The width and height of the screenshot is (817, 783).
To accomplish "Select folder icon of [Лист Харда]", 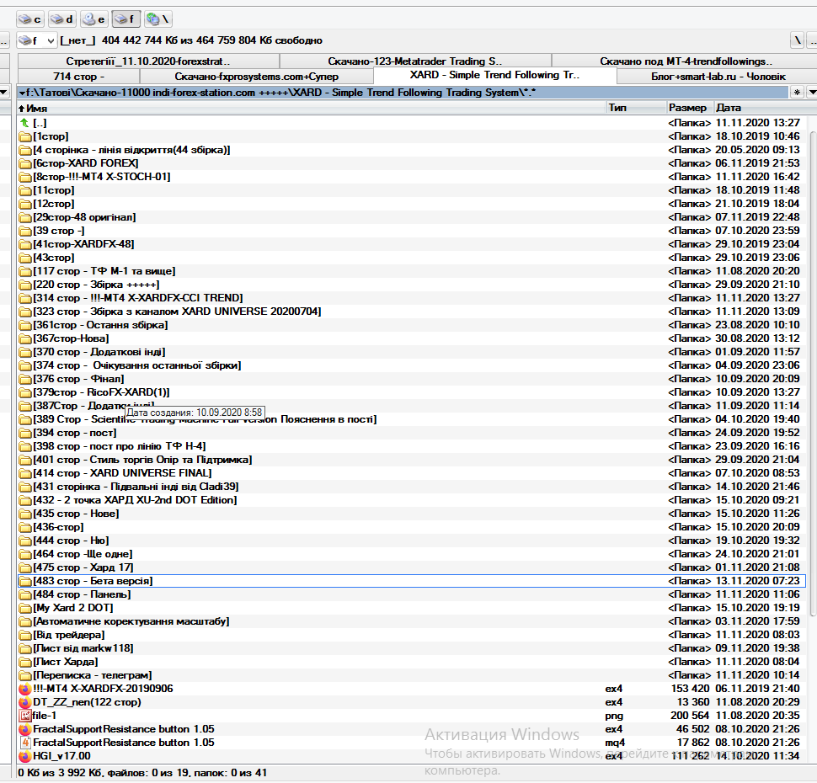I will (25, 662).
